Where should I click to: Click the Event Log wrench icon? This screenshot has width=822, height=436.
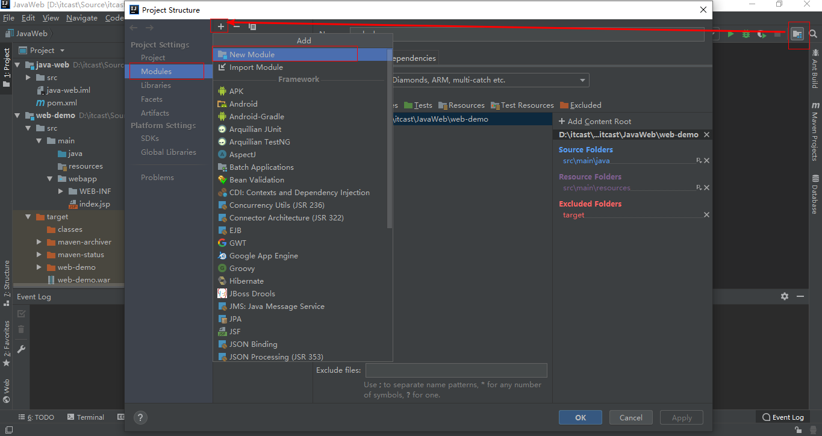21,349
